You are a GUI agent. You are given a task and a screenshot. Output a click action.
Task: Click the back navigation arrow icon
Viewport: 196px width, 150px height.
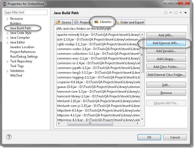[166, 13]
